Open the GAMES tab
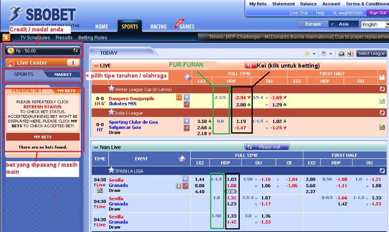Image resolution: width=389 pixels, height=232 pixels. coord(187,27)
